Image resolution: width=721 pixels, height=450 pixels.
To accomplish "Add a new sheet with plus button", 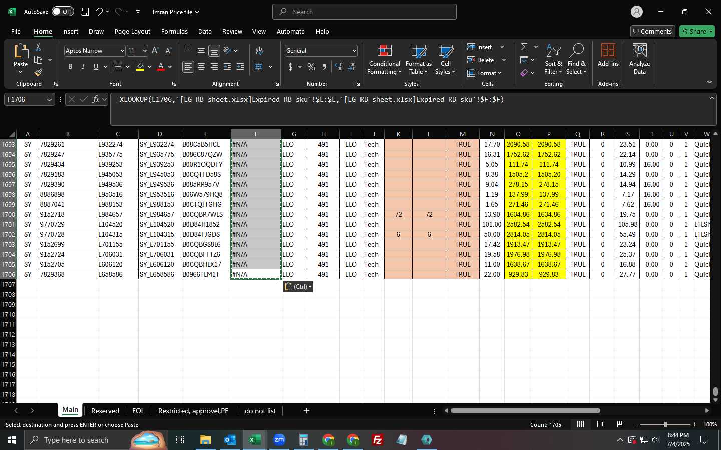I will 306,411.
